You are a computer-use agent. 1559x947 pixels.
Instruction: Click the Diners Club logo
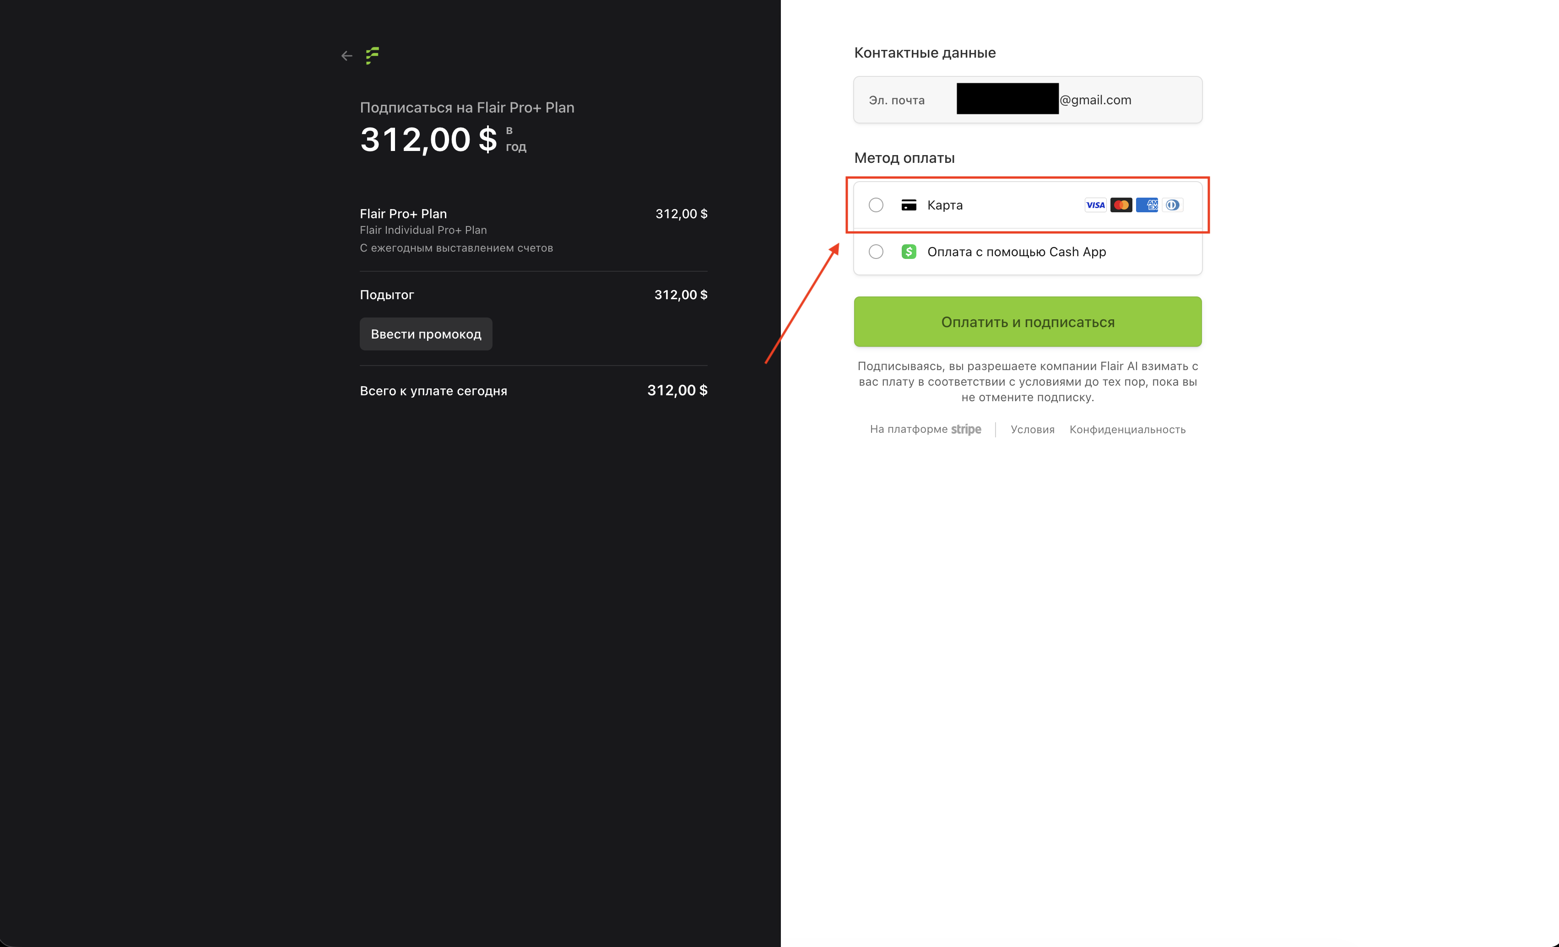[x=1172, y=205]
